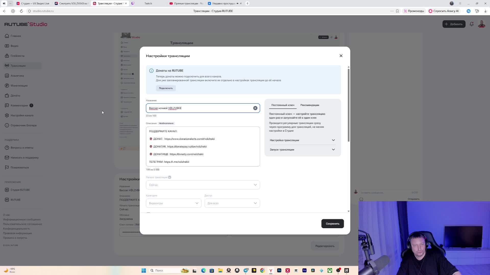Select the Постоянный ключ tab
This screenshot has height=275, width=490.
[283, 105]
